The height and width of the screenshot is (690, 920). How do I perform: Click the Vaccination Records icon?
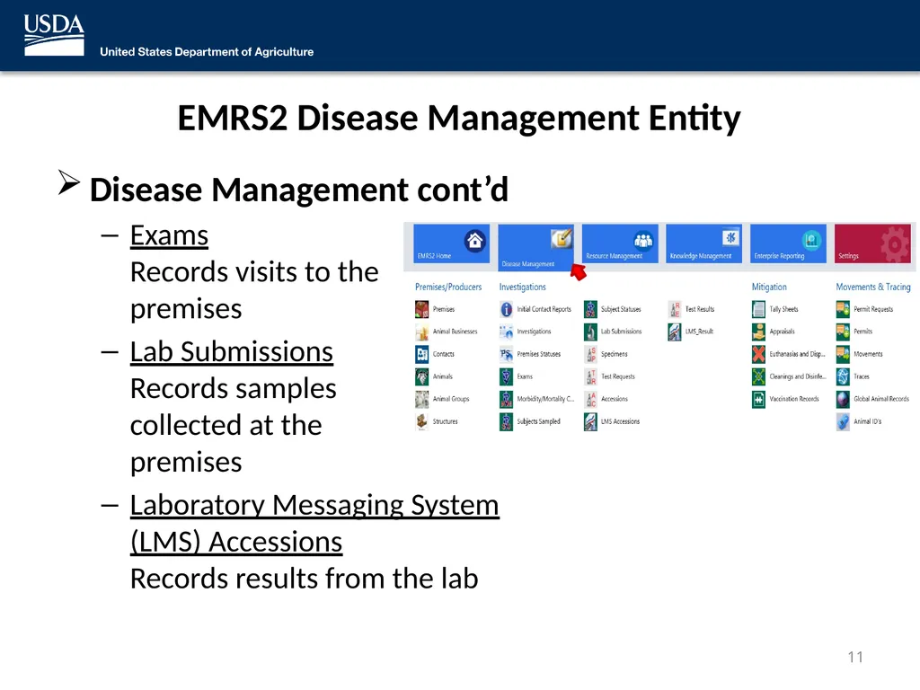[758, 399]
